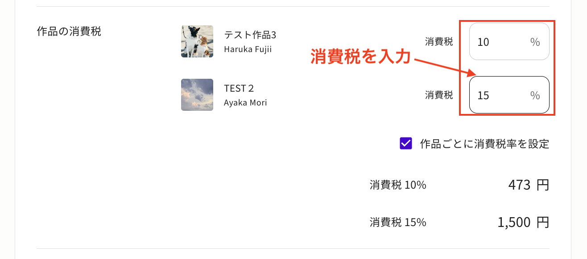Click the 作品の消費税 section heading
Image resolution: width=587 pixels, height=259 pixels.
[x=69, y=32]
